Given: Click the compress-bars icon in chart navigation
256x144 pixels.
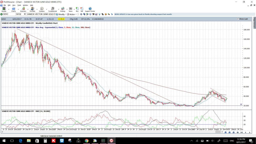Looking at the screenshot, I should pyautogui.click(x=242, y=132).
